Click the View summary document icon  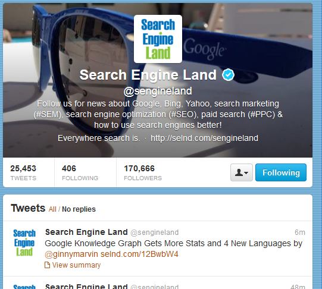pos(47,265)
